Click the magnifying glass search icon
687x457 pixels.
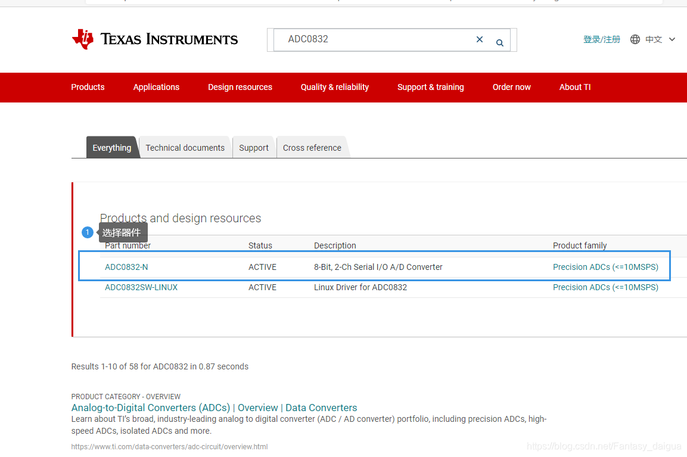coord(500,42)
